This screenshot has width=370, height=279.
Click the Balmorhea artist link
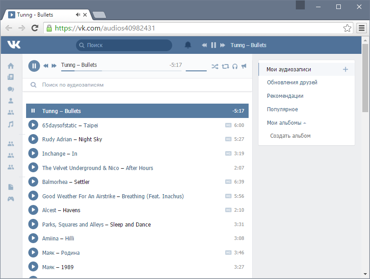tap(55, 182)
